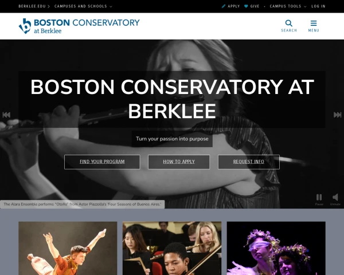This screenshot has height=275, width=344.
Task: Open the hamburger Menu icon
Action: point(314,23)
